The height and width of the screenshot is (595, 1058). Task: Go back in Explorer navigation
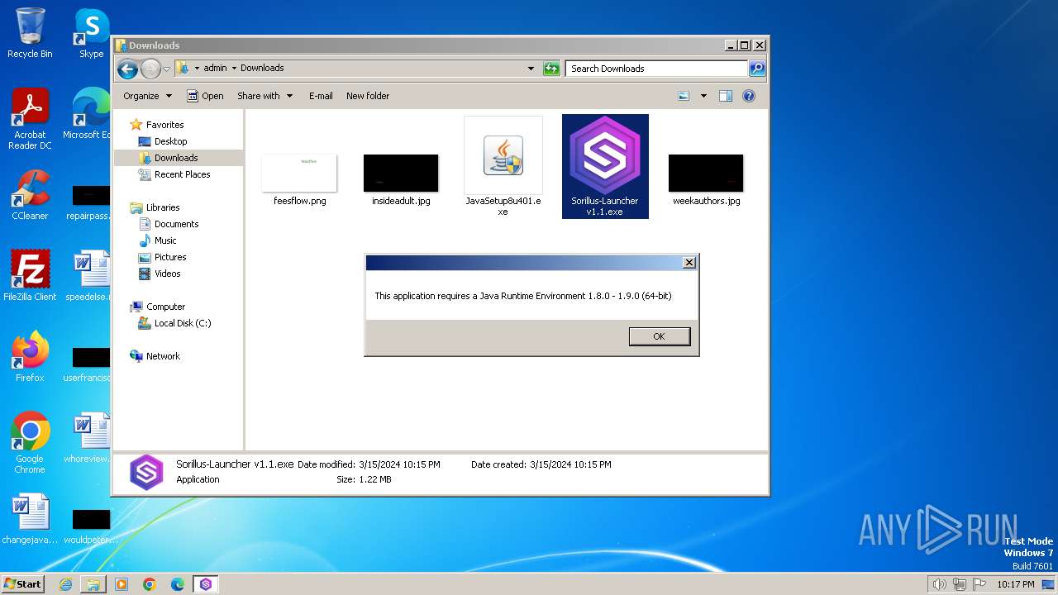coord(127,69)
